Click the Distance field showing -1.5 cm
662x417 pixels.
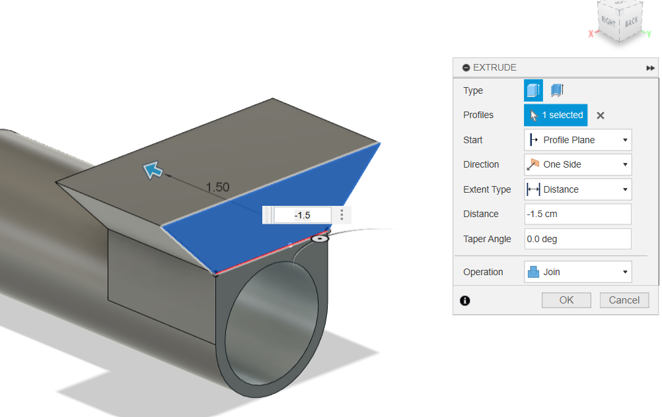[x=577, y=214]
